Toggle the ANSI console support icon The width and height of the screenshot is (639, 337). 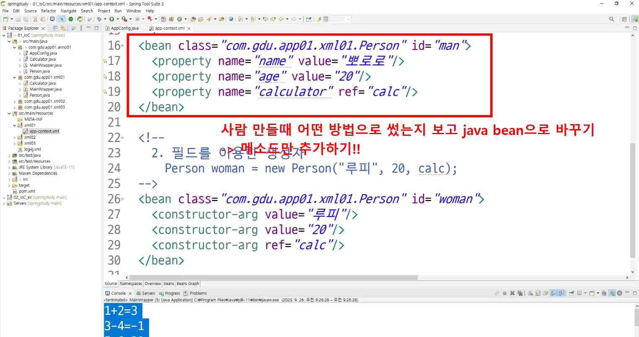point(612,293)
